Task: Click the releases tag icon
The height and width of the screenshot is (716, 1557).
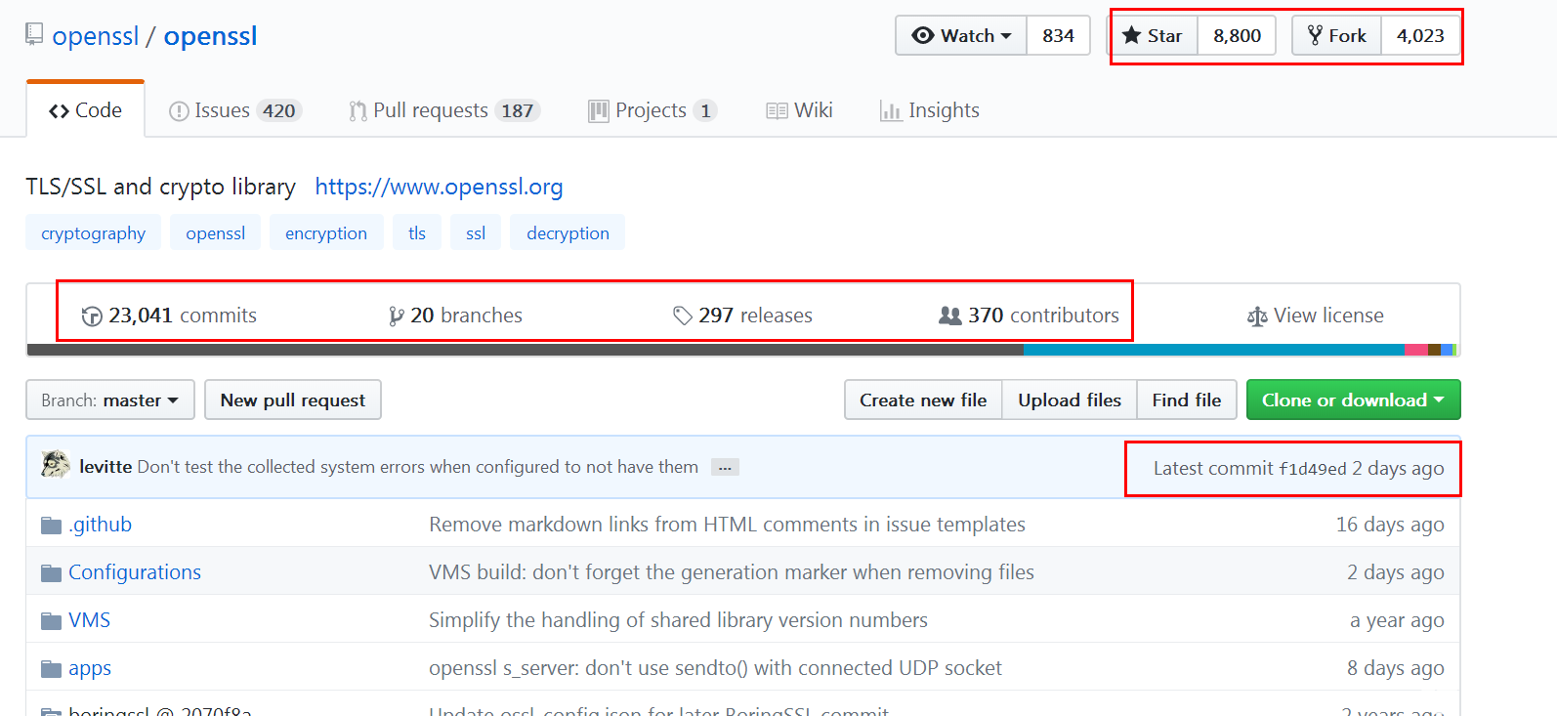Action: coord(682,316)
